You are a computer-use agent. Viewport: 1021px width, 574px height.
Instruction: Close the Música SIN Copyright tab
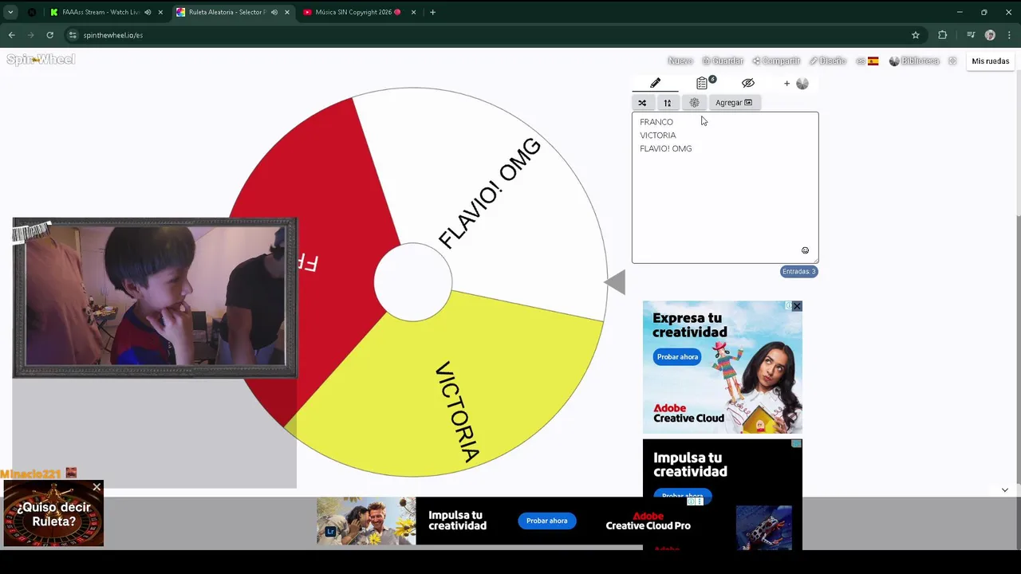[413, 12]
